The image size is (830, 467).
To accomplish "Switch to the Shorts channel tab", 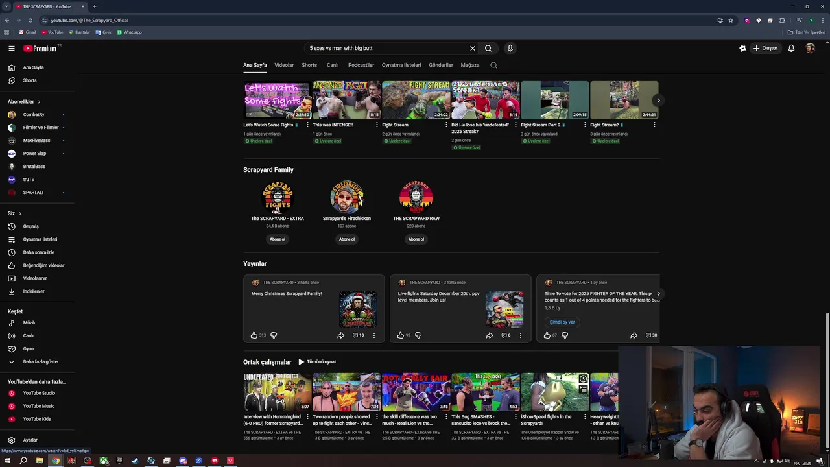I will tap(309, 65).
